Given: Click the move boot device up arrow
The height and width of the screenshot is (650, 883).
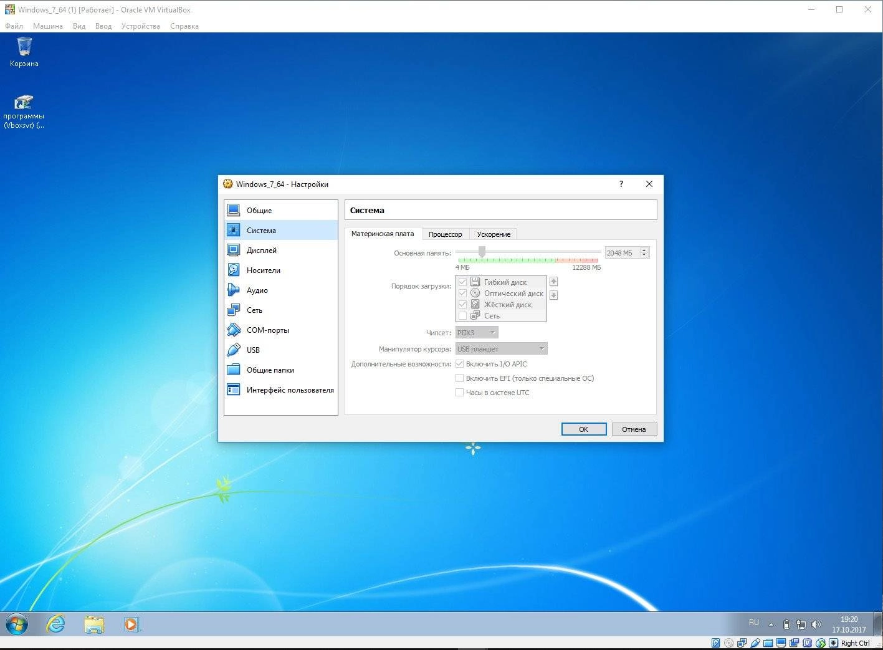Looking at the screenshot, I should (x=553, y=282).
